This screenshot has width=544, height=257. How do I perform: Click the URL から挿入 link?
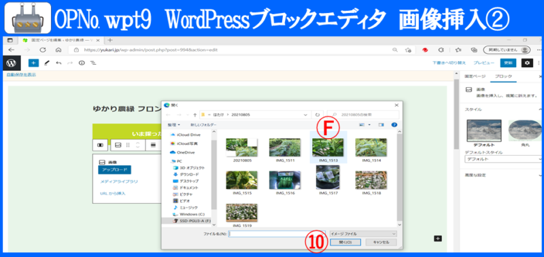[x=112, y=193]
